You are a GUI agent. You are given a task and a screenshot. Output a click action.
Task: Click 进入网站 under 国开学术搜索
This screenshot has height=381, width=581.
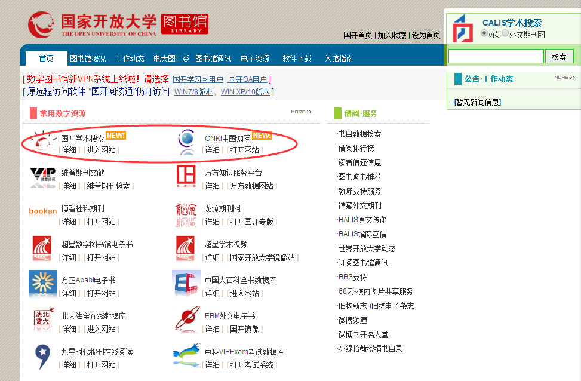[x=101, y=150]
